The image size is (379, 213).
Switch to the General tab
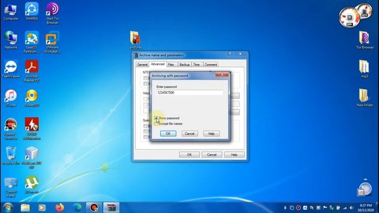coord(142,64)
